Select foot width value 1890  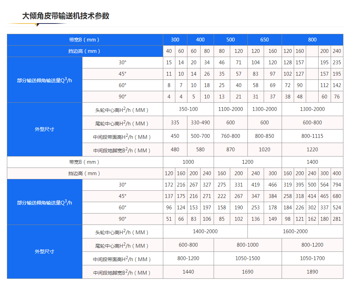point(312,272)
